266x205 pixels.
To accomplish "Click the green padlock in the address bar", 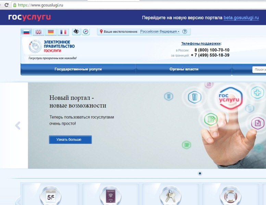I will pos(15,5).
